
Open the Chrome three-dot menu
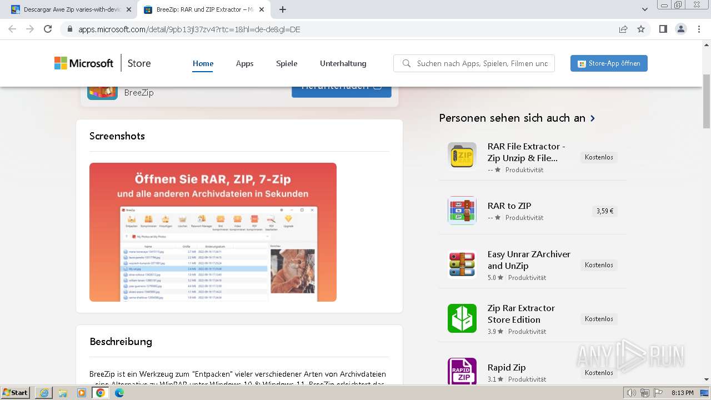[699, 29]
